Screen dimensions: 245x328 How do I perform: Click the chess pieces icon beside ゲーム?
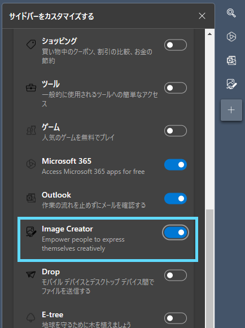[x=31, y=130]
